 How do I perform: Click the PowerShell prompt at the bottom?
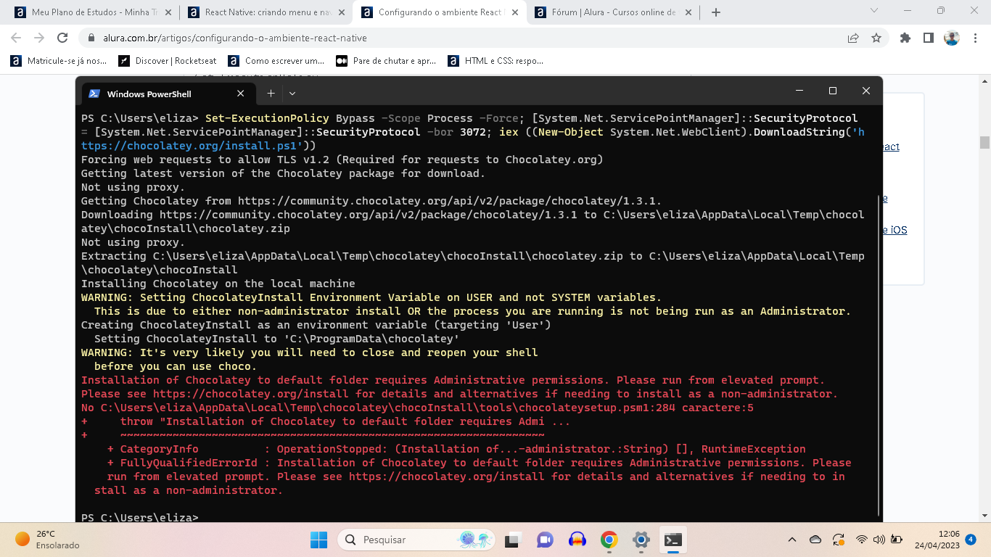click(140, 517)
